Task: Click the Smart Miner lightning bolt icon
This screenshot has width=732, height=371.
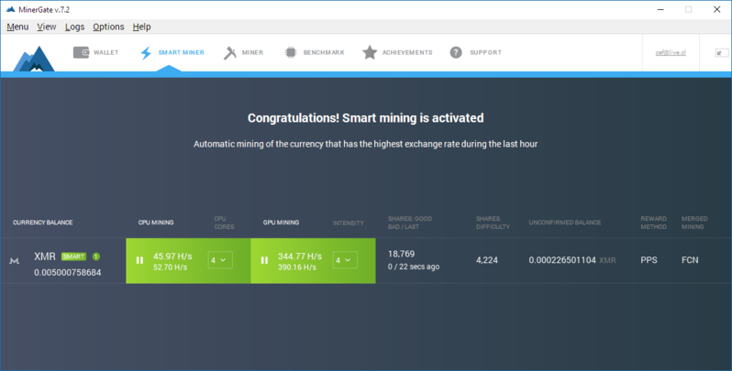Action: [x=146, y=52]
